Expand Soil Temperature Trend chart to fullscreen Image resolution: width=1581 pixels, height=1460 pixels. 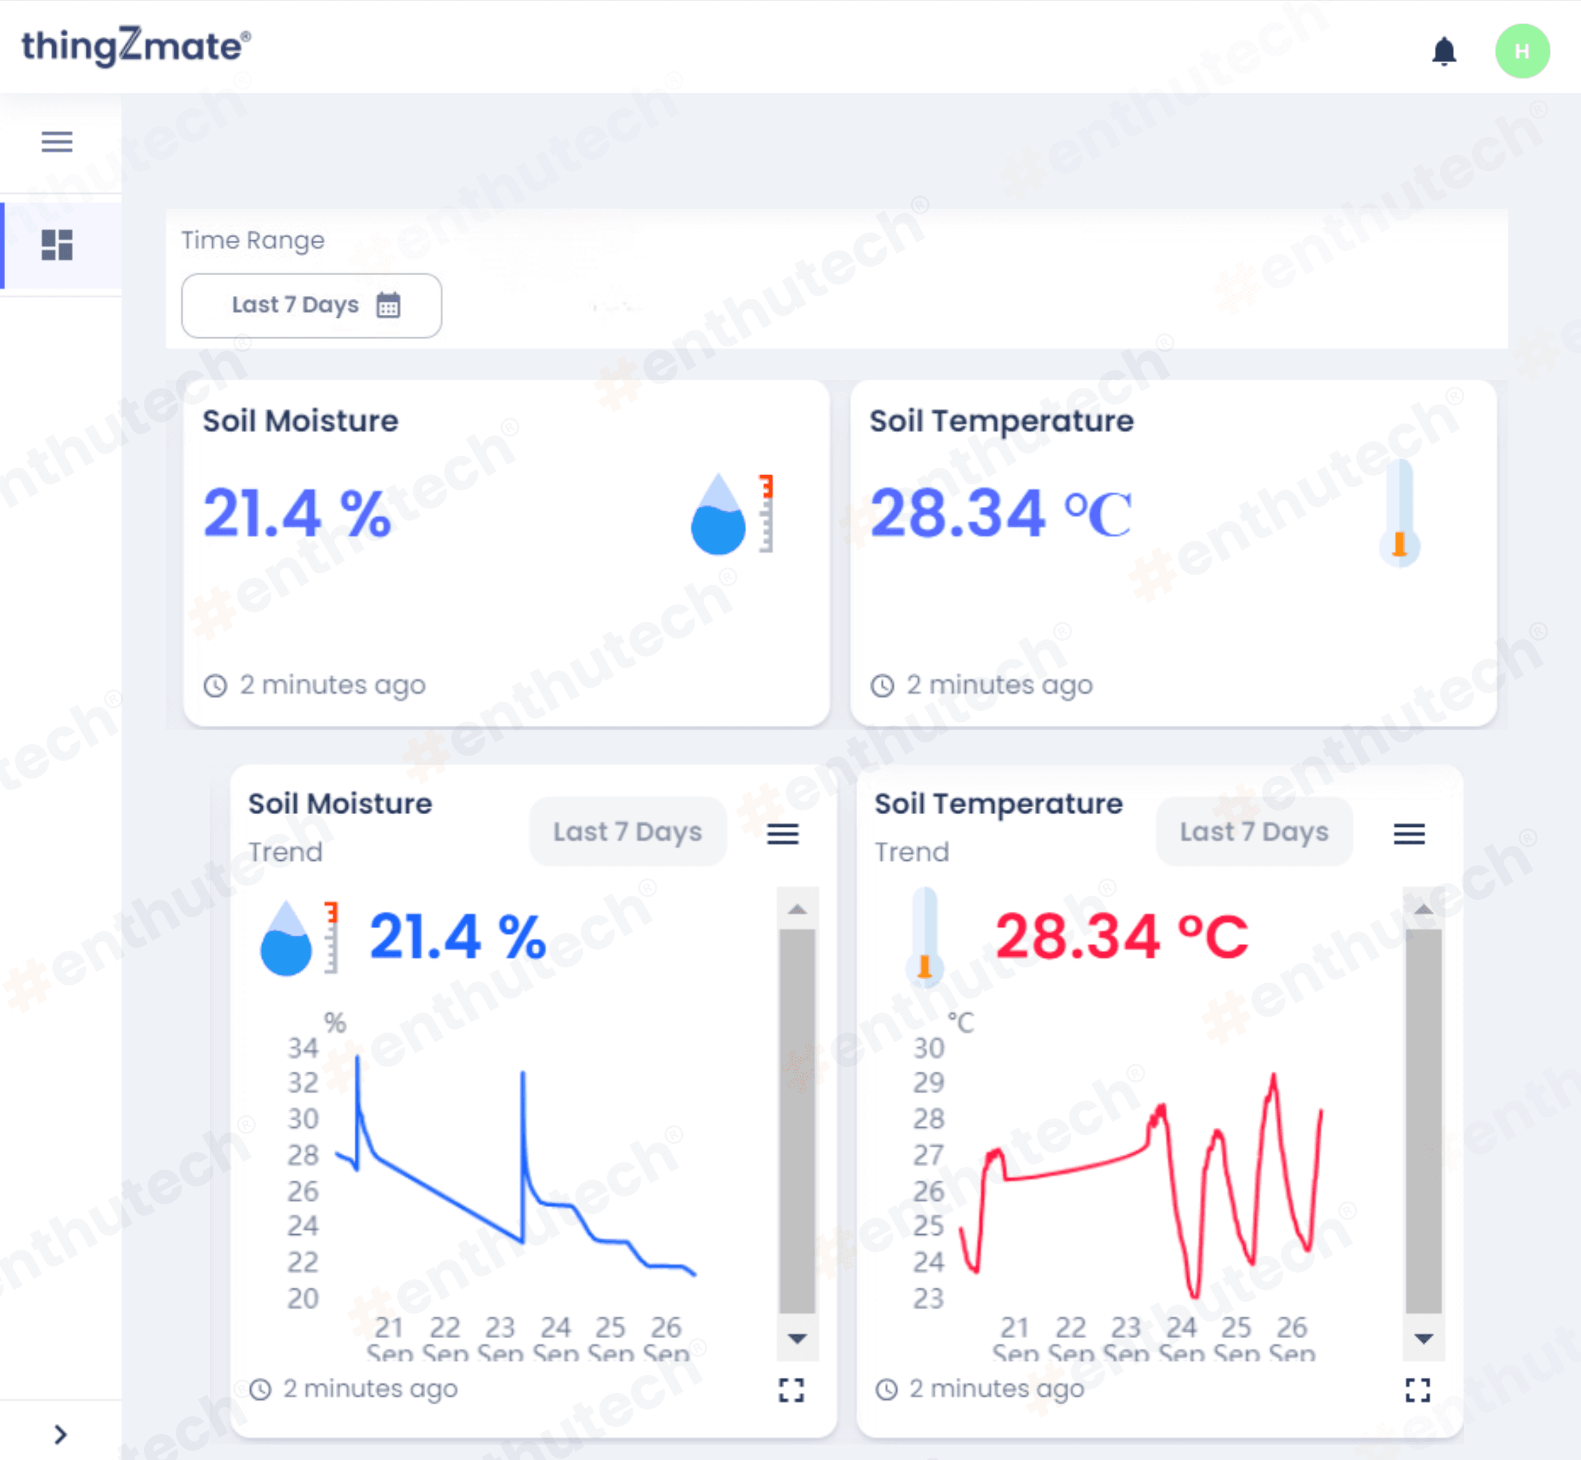pos(1417,1390)
